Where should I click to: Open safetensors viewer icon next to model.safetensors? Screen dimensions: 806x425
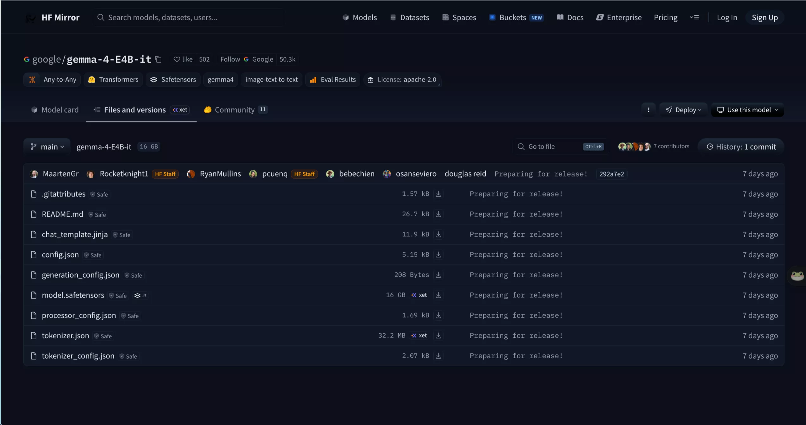point(140,295)
